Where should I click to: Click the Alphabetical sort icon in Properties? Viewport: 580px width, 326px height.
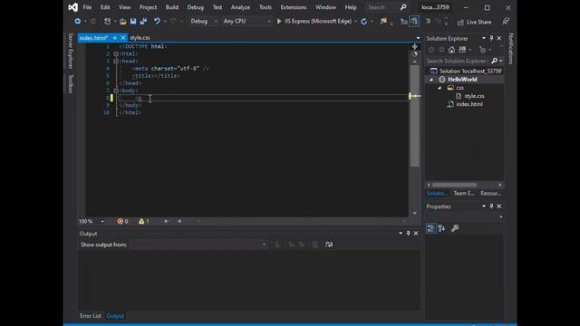[x=441, y=228]
